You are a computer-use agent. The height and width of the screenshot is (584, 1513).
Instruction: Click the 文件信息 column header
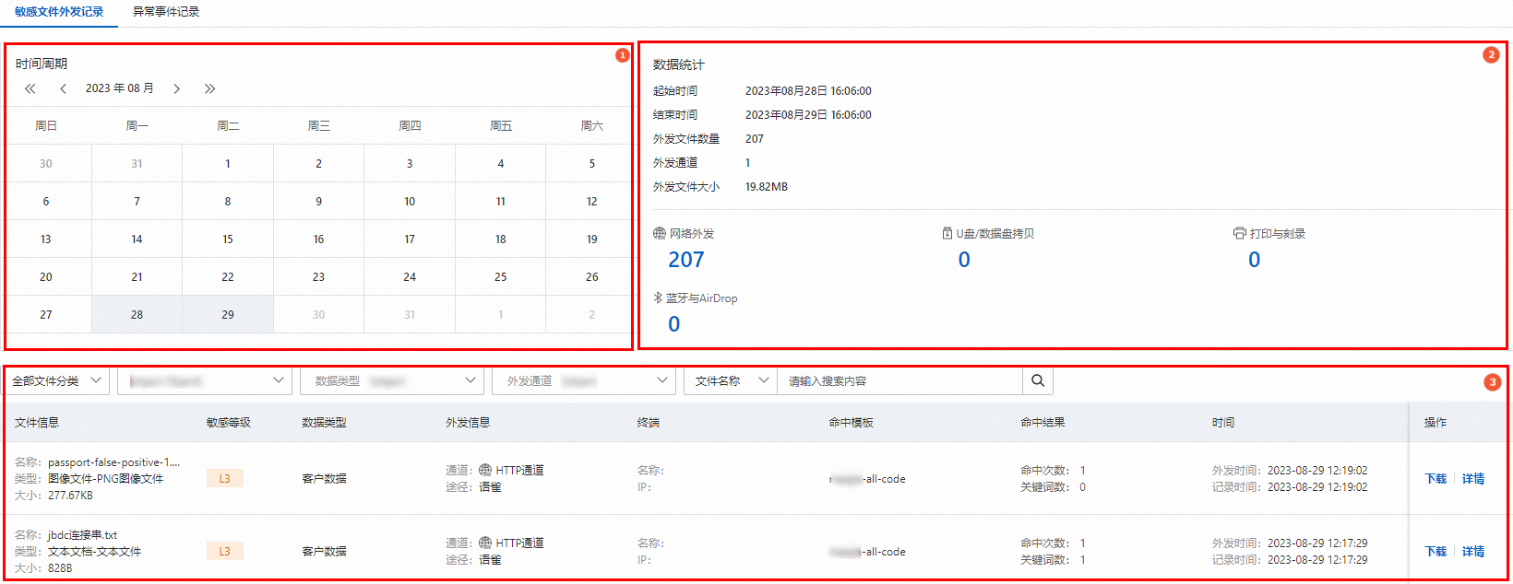click(37, 422)
